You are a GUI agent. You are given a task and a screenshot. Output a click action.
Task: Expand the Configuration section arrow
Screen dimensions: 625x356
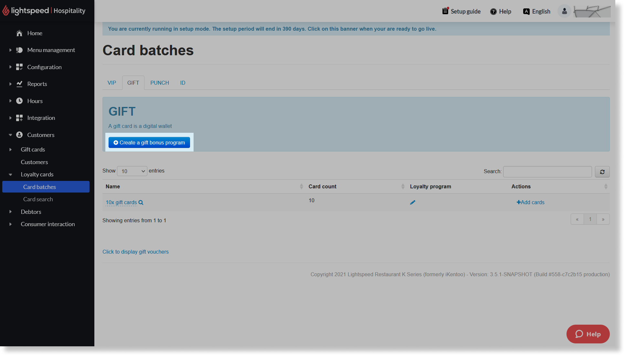pos(10,67)
